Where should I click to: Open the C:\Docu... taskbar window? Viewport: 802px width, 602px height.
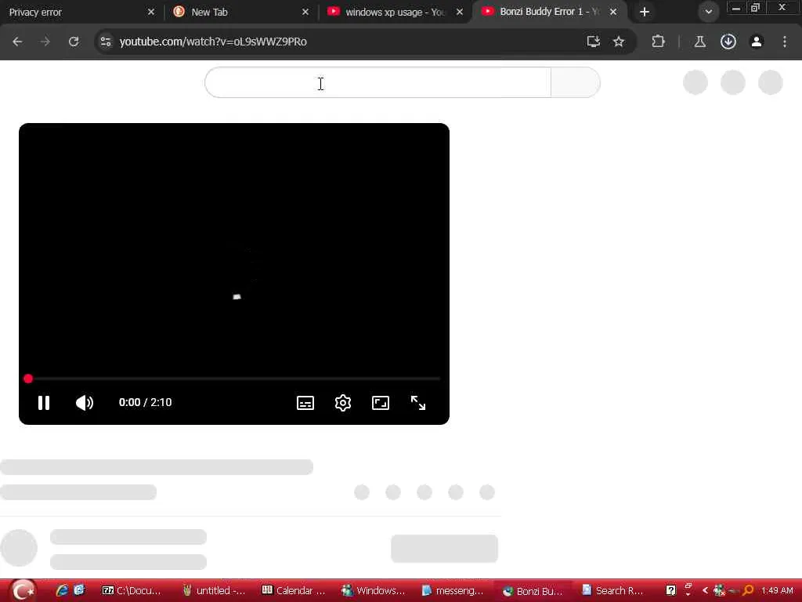[x=133, y=591]
